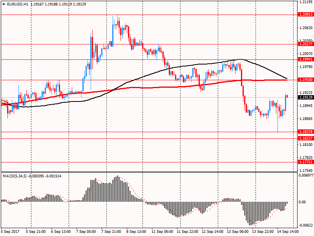Click the 1.21195 price scale value
The image size is (314, 236).
[x=306, y=2]
